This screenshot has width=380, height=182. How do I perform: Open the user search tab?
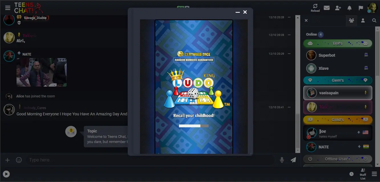(374, 21)
